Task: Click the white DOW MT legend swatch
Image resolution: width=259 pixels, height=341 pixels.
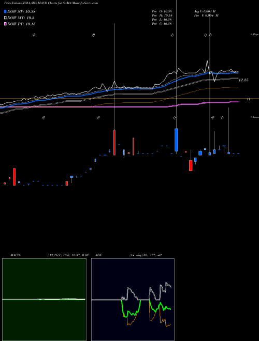Action: point(5,18)
